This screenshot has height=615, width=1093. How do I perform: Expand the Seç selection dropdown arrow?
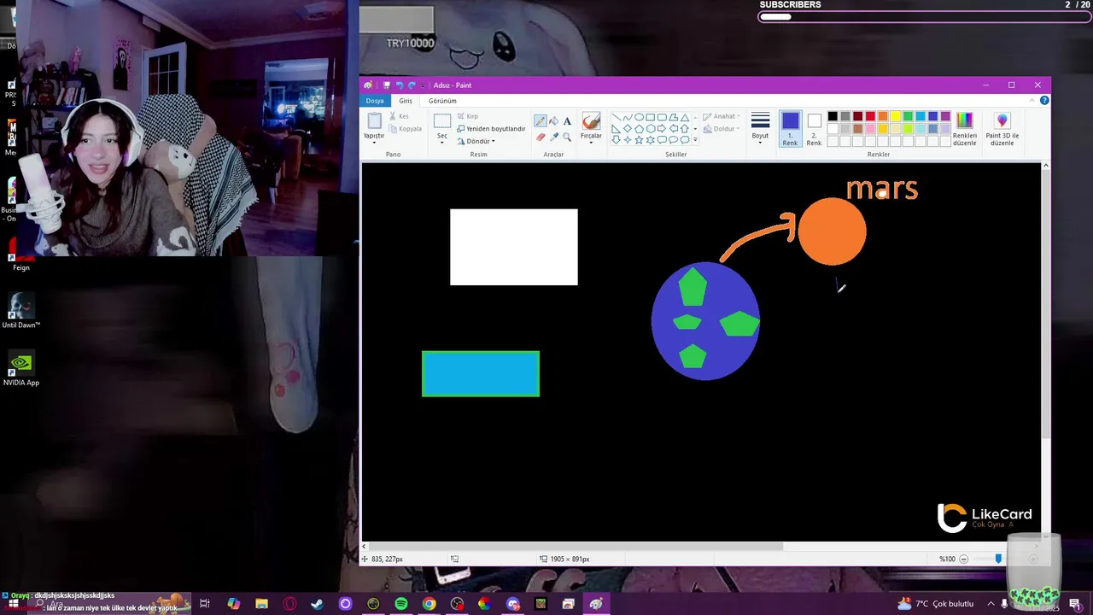tap(441, 143)
